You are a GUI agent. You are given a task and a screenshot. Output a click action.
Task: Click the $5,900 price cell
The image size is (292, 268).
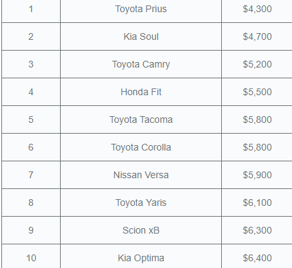257,175
